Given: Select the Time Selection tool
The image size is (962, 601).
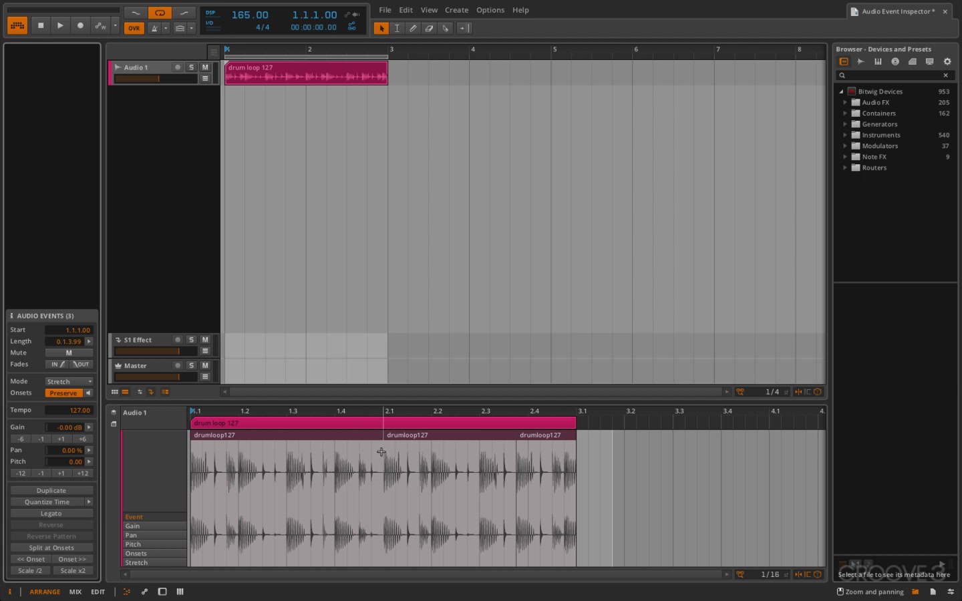Looking at the screenshot, I should coord(397,28).
